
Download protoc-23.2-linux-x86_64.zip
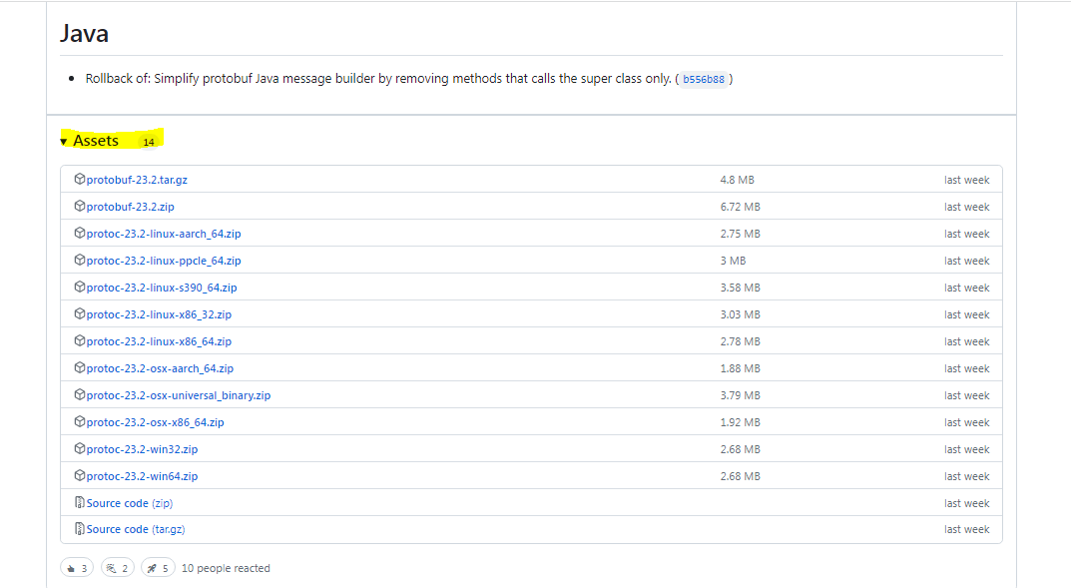pyautogui.click(x=159, y=341)
